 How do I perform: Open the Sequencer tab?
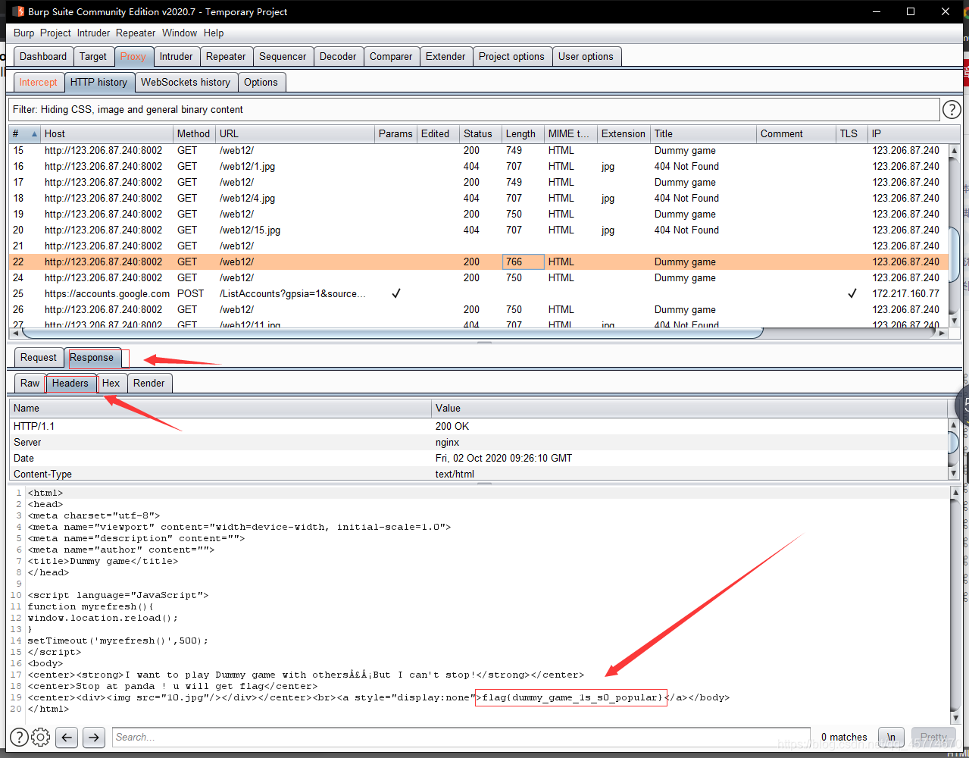[x=283, y=56]
